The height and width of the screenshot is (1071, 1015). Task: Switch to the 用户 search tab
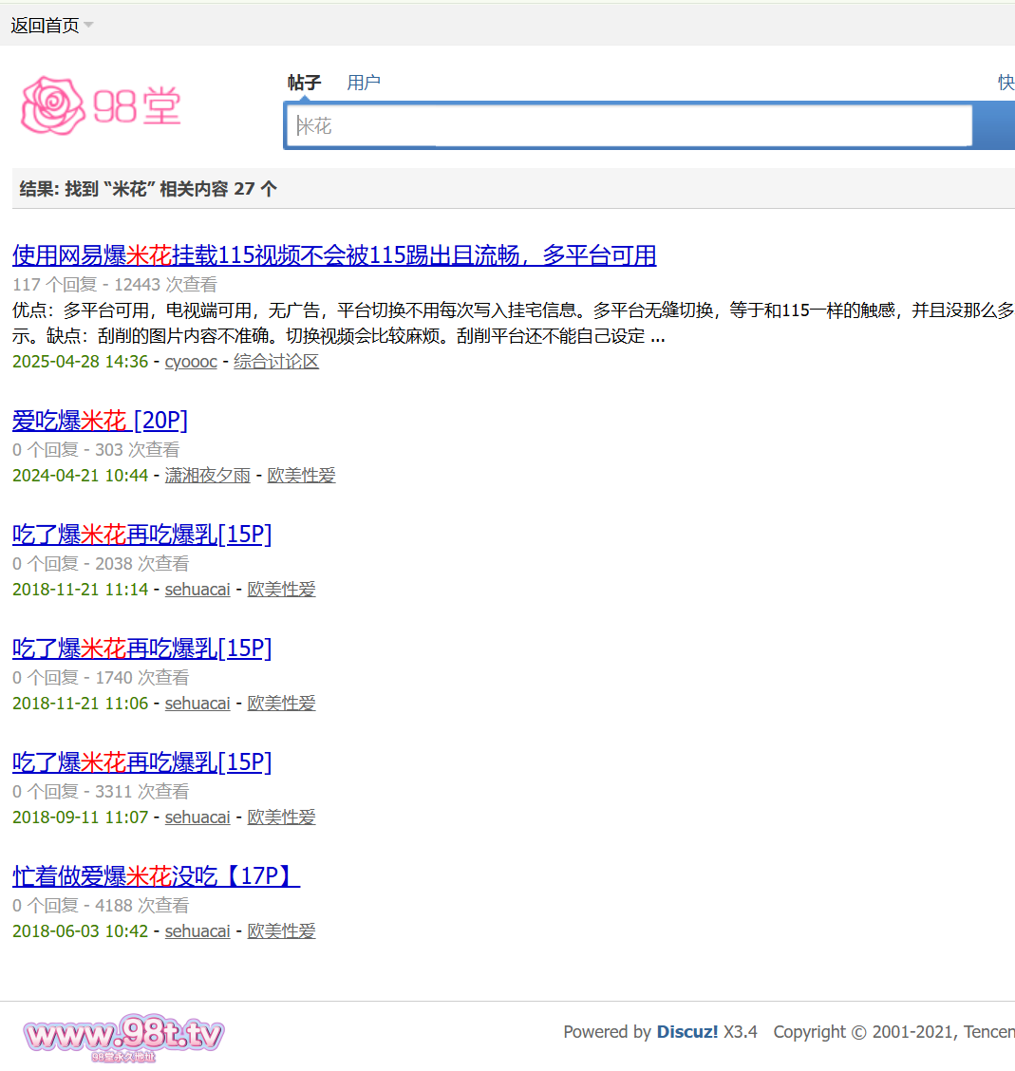point(364,83)
